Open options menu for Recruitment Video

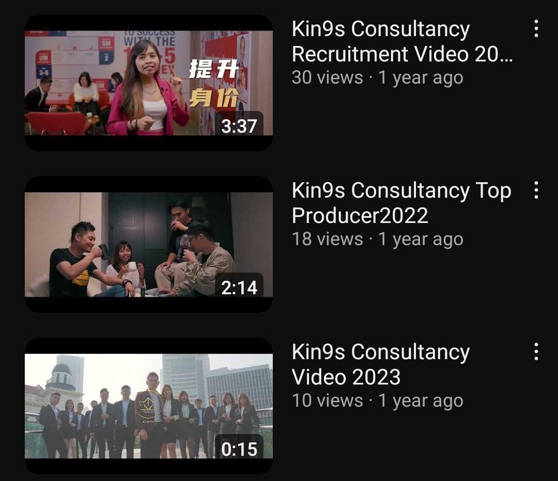click(536, 28)
